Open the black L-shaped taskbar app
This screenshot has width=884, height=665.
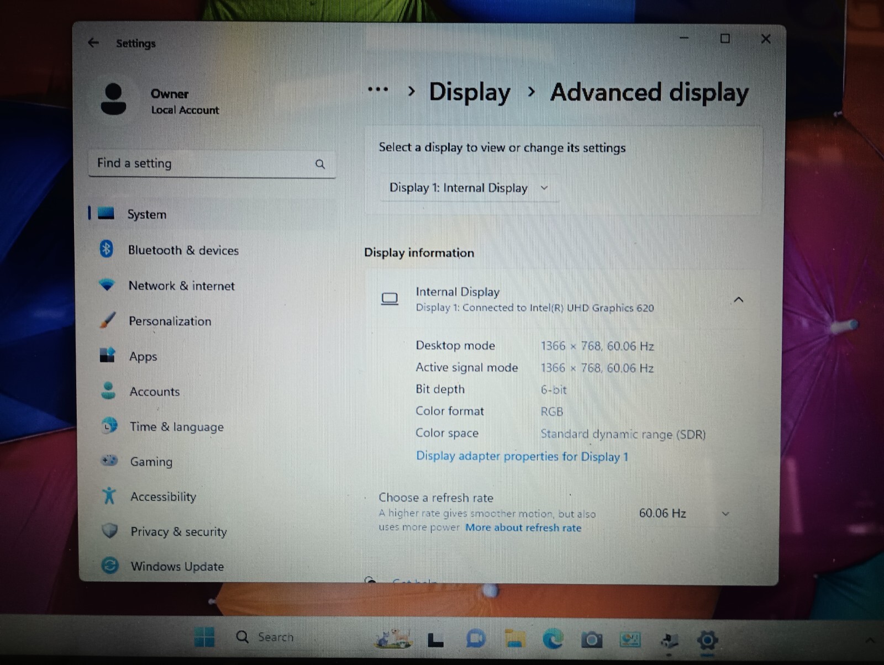pos(435,640)
